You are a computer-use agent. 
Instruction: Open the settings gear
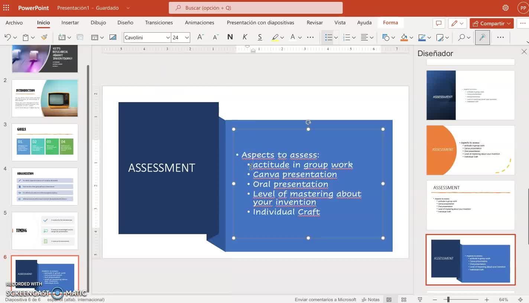tap(505, 8)
